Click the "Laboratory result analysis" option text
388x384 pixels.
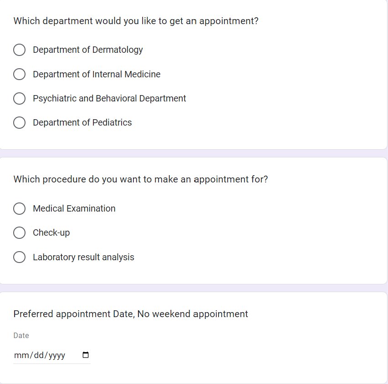[x=83, y=257]
